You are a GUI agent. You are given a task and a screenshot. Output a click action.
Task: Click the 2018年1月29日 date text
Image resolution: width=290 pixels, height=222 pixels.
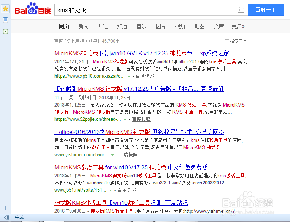[x=70, y=176]
